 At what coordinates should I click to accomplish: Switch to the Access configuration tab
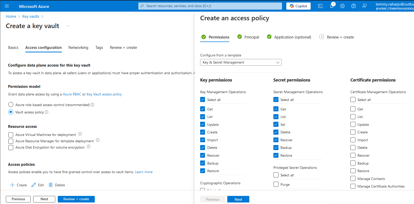[44, 48]
